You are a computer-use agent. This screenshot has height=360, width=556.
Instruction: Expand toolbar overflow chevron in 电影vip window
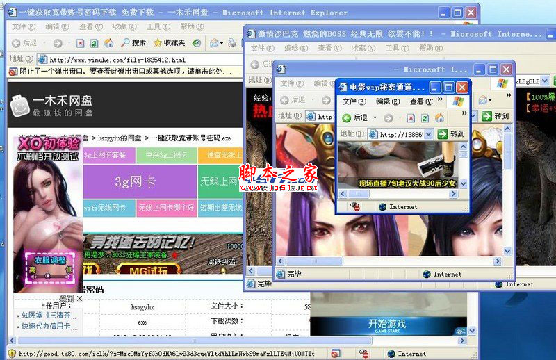pos(464,113)
